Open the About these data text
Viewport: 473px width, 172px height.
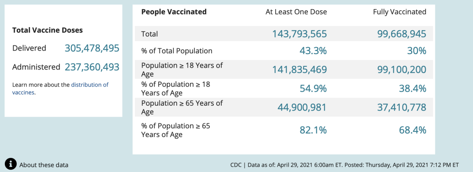(x=44, y=165)
